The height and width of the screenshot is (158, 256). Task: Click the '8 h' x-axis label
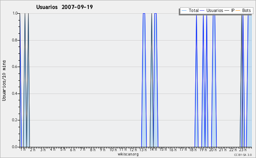pos(93,149)
